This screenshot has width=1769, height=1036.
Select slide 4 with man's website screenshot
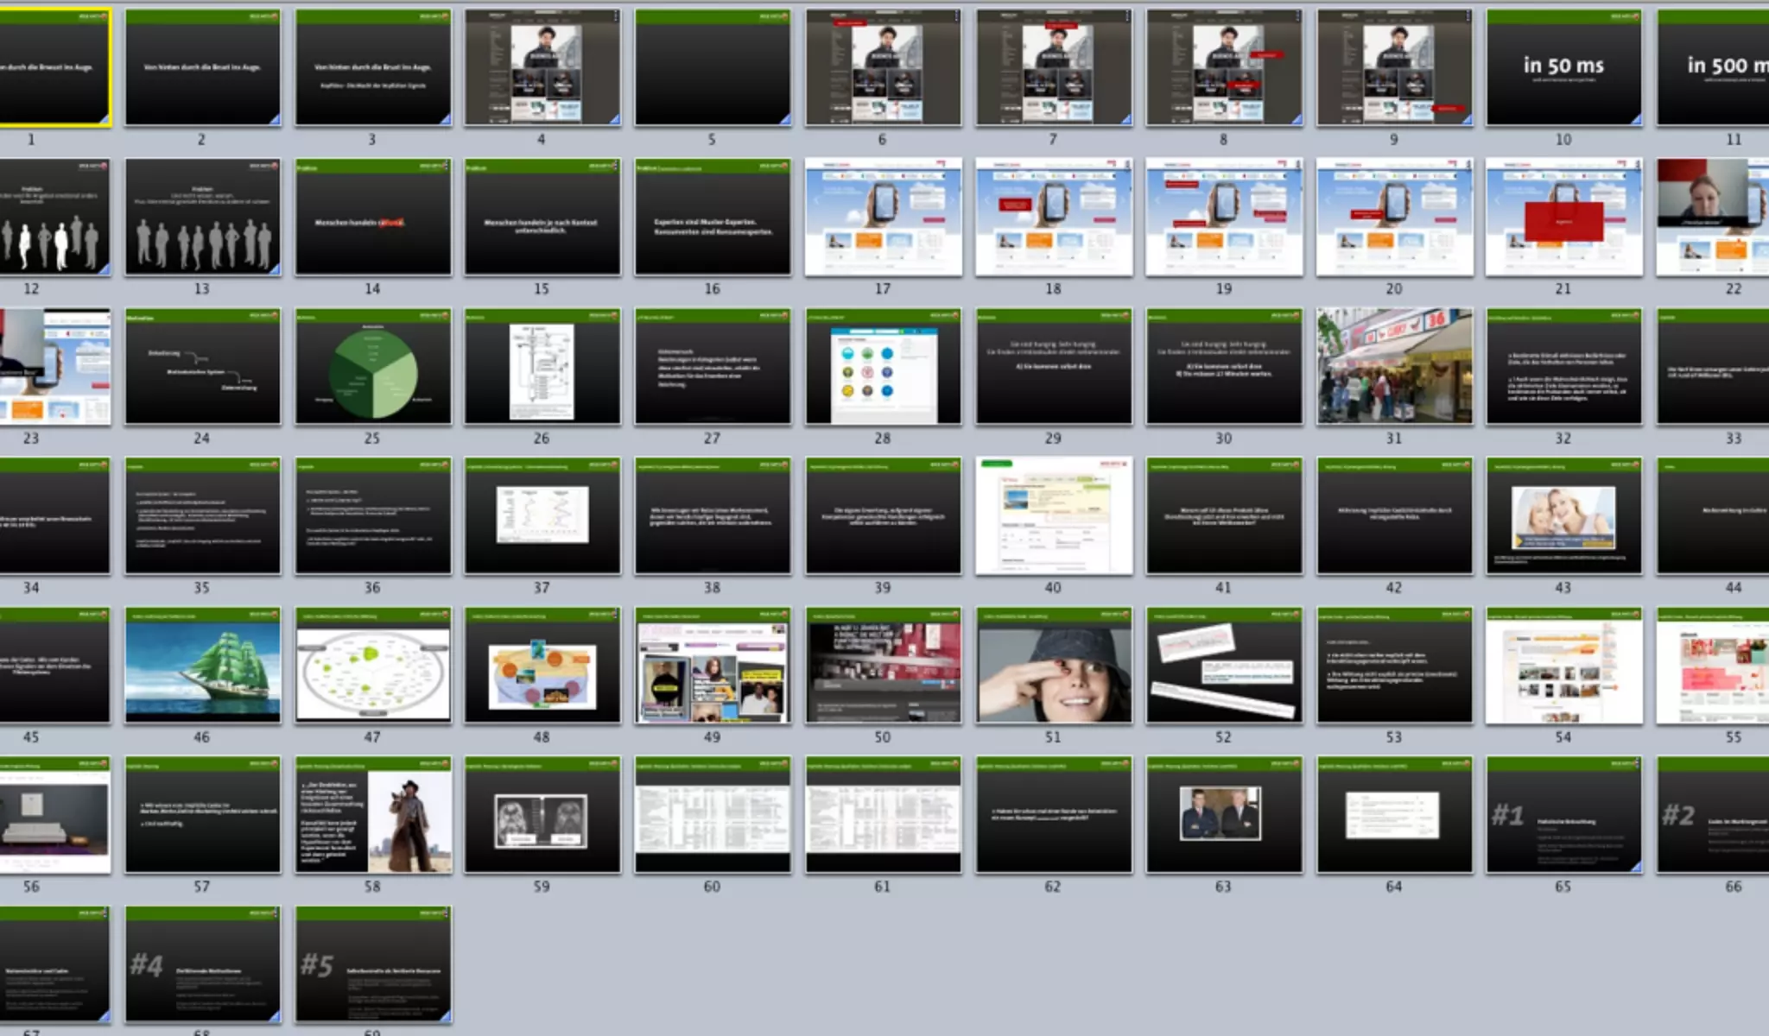coord(542,67)
